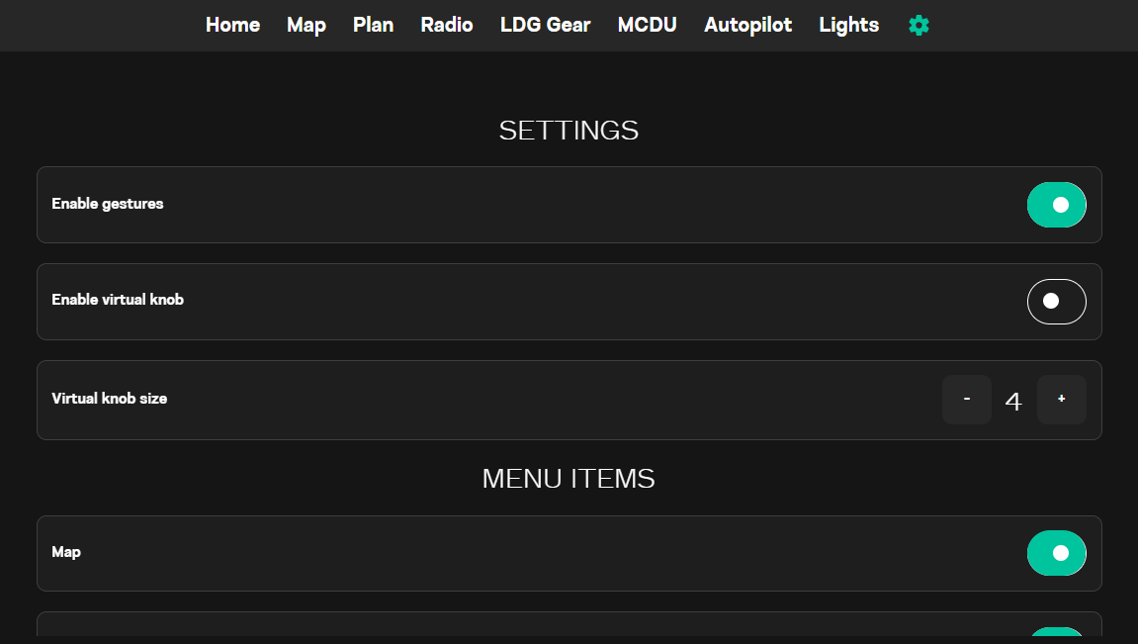Click the Virtual knob size label
1138x644 pixels.
click(109, 399)
